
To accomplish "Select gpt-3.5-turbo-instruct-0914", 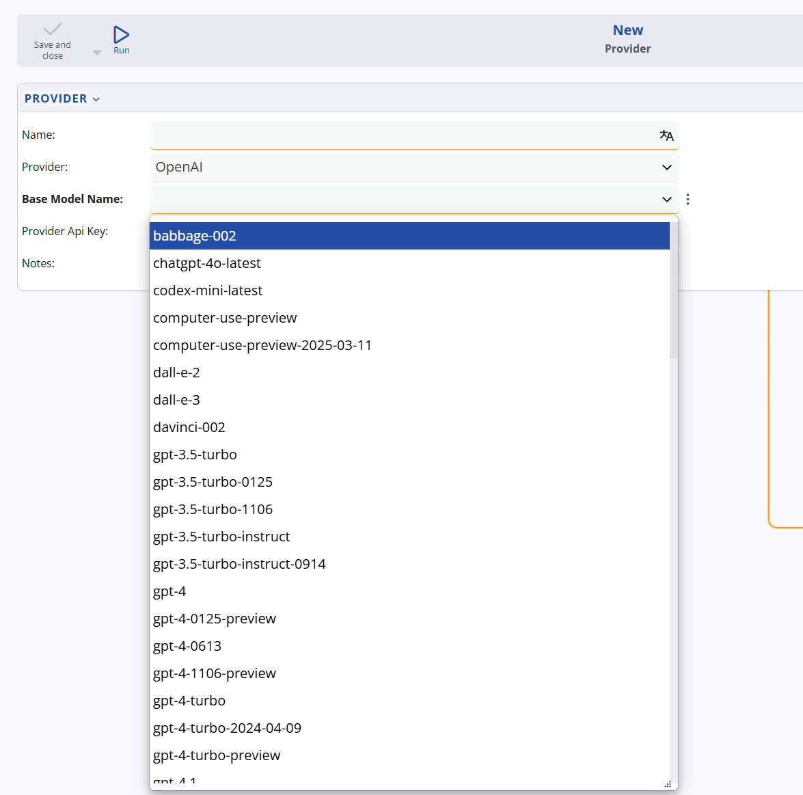I will click(x=409, y=564).
